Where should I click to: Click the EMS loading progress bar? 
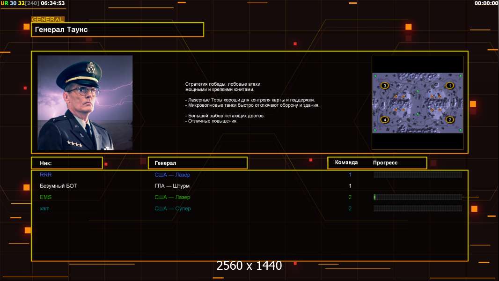coord(418,197)
